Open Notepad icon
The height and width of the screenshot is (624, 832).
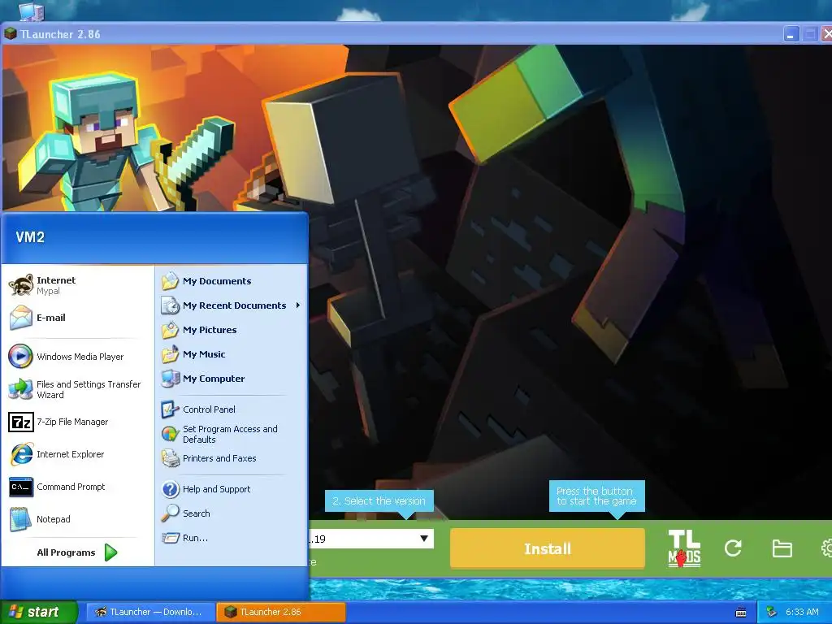[20, 519]
